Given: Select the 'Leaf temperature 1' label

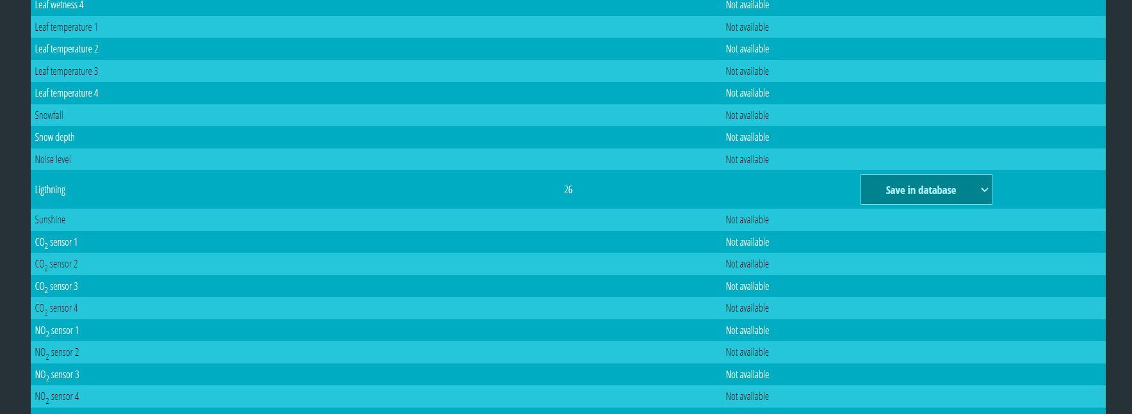Looking at the screenshot, I should [66, 27].
